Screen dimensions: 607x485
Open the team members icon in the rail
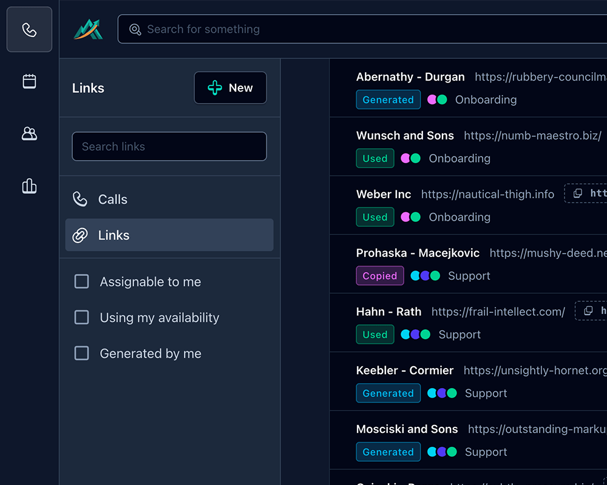(29, 134)
